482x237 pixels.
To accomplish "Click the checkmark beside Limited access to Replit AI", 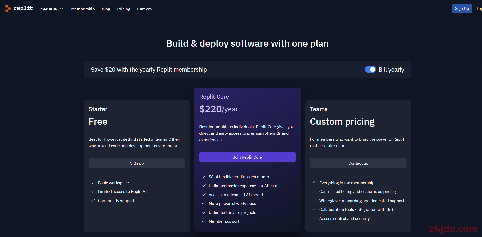I will coord(93,192).
